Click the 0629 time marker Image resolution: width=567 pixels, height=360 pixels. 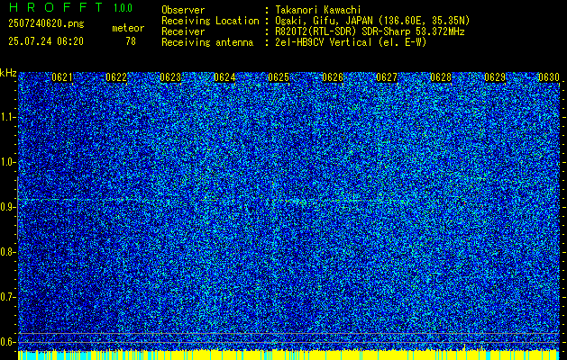tap(495, 77)
